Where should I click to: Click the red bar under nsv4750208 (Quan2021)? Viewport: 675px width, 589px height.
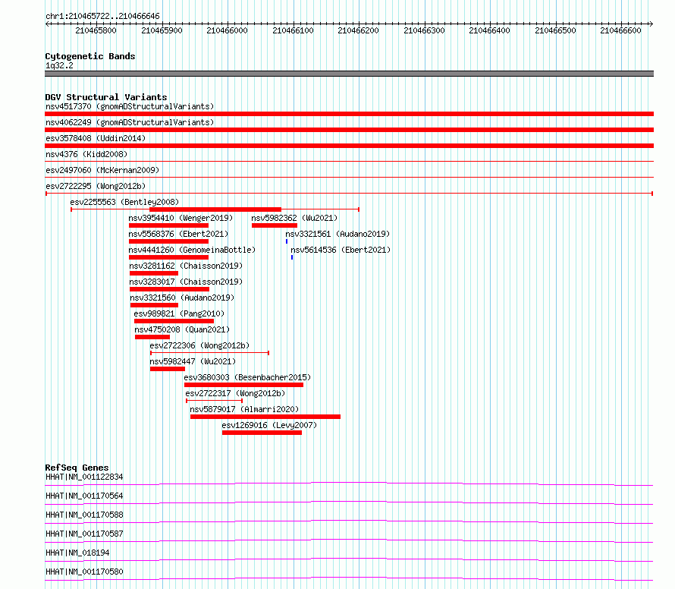point(152,337)
